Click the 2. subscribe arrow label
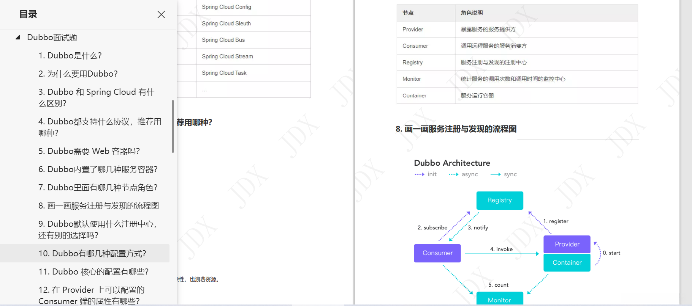The image size is (692, 306). click(x=432, y=228)
